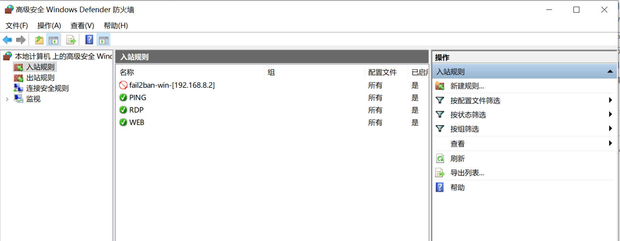Click 查看 action label
Screen dimensions: 620x241
pyautogui.click(x=458, y=144)
